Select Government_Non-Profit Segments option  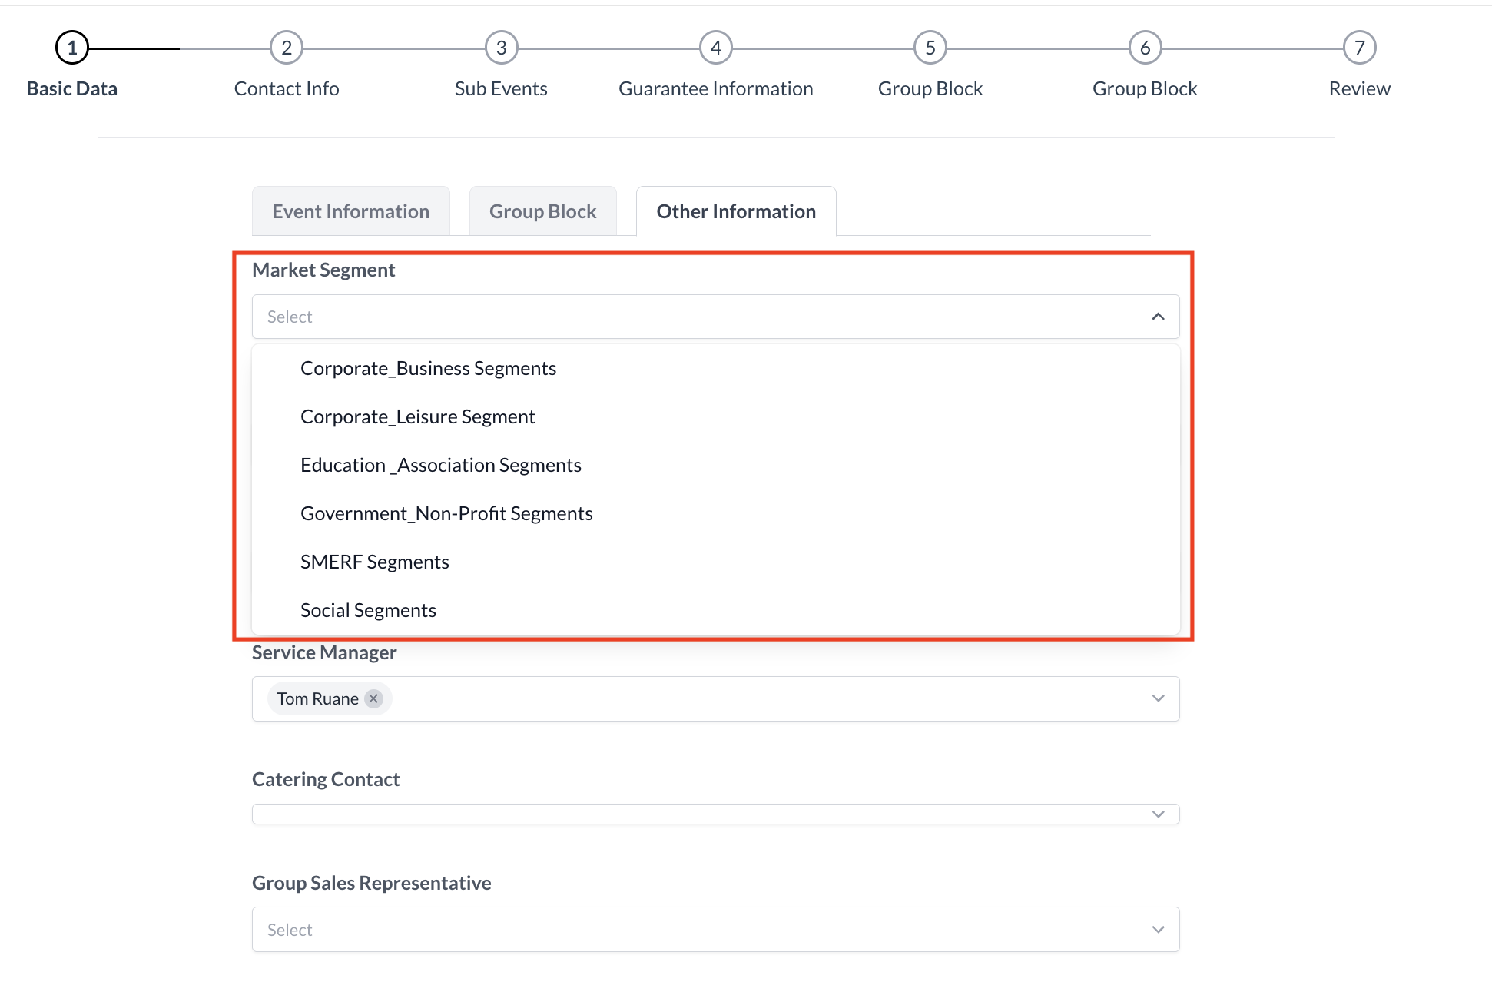pos(446,513)
